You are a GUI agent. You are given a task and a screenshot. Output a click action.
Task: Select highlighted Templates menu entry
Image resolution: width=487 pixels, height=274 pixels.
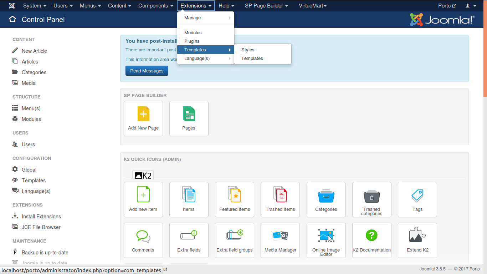206,50
